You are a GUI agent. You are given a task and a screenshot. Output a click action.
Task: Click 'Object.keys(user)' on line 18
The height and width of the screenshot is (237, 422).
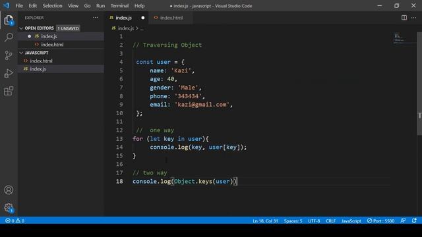point(203,182)
